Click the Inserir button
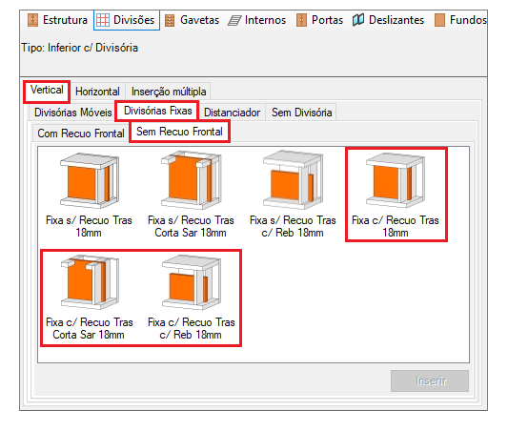The image size is (508, 432). tap(430, 381)
